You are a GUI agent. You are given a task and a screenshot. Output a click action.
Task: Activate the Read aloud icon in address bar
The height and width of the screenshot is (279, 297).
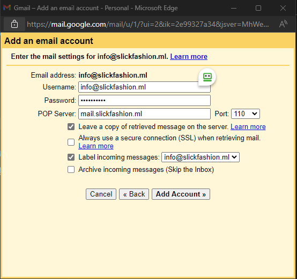tap(283, 24)
